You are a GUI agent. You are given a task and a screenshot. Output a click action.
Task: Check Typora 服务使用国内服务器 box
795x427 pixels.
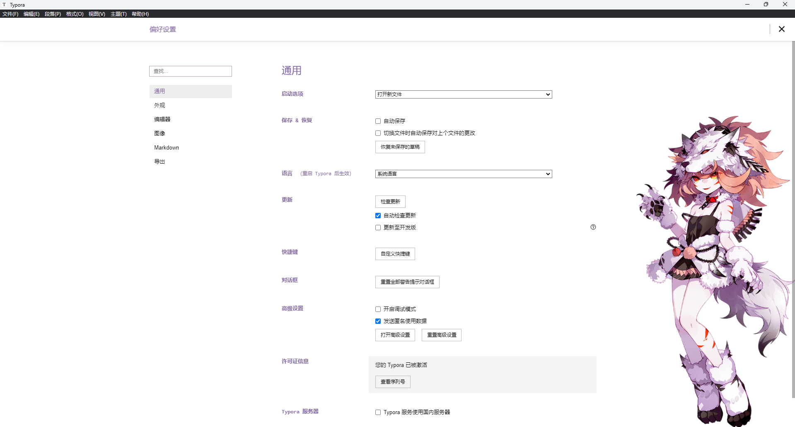point(378,413)
